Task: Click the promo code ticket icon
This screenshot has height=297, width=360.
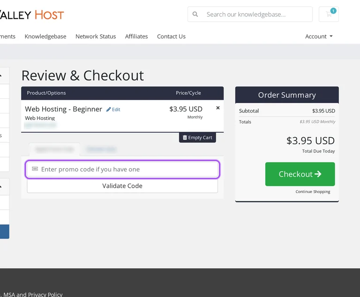Action: (x=35, y=169)
